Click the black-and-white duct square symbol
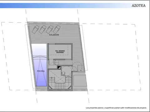Screen dimensions: 150x112 pyautogui.click(x=59, y=68)
